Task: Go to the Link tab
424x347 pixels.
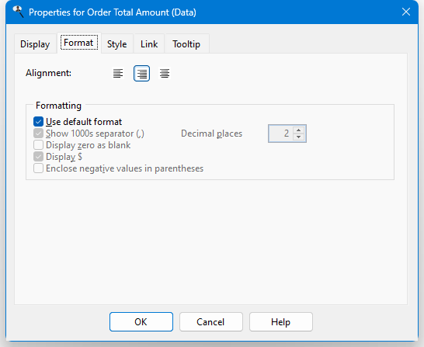Action: (149, 44)
